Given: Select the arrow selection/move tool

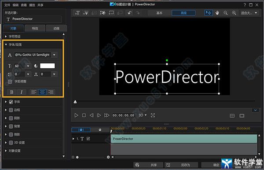Looking at the screenshot, I should pos(208,13).
